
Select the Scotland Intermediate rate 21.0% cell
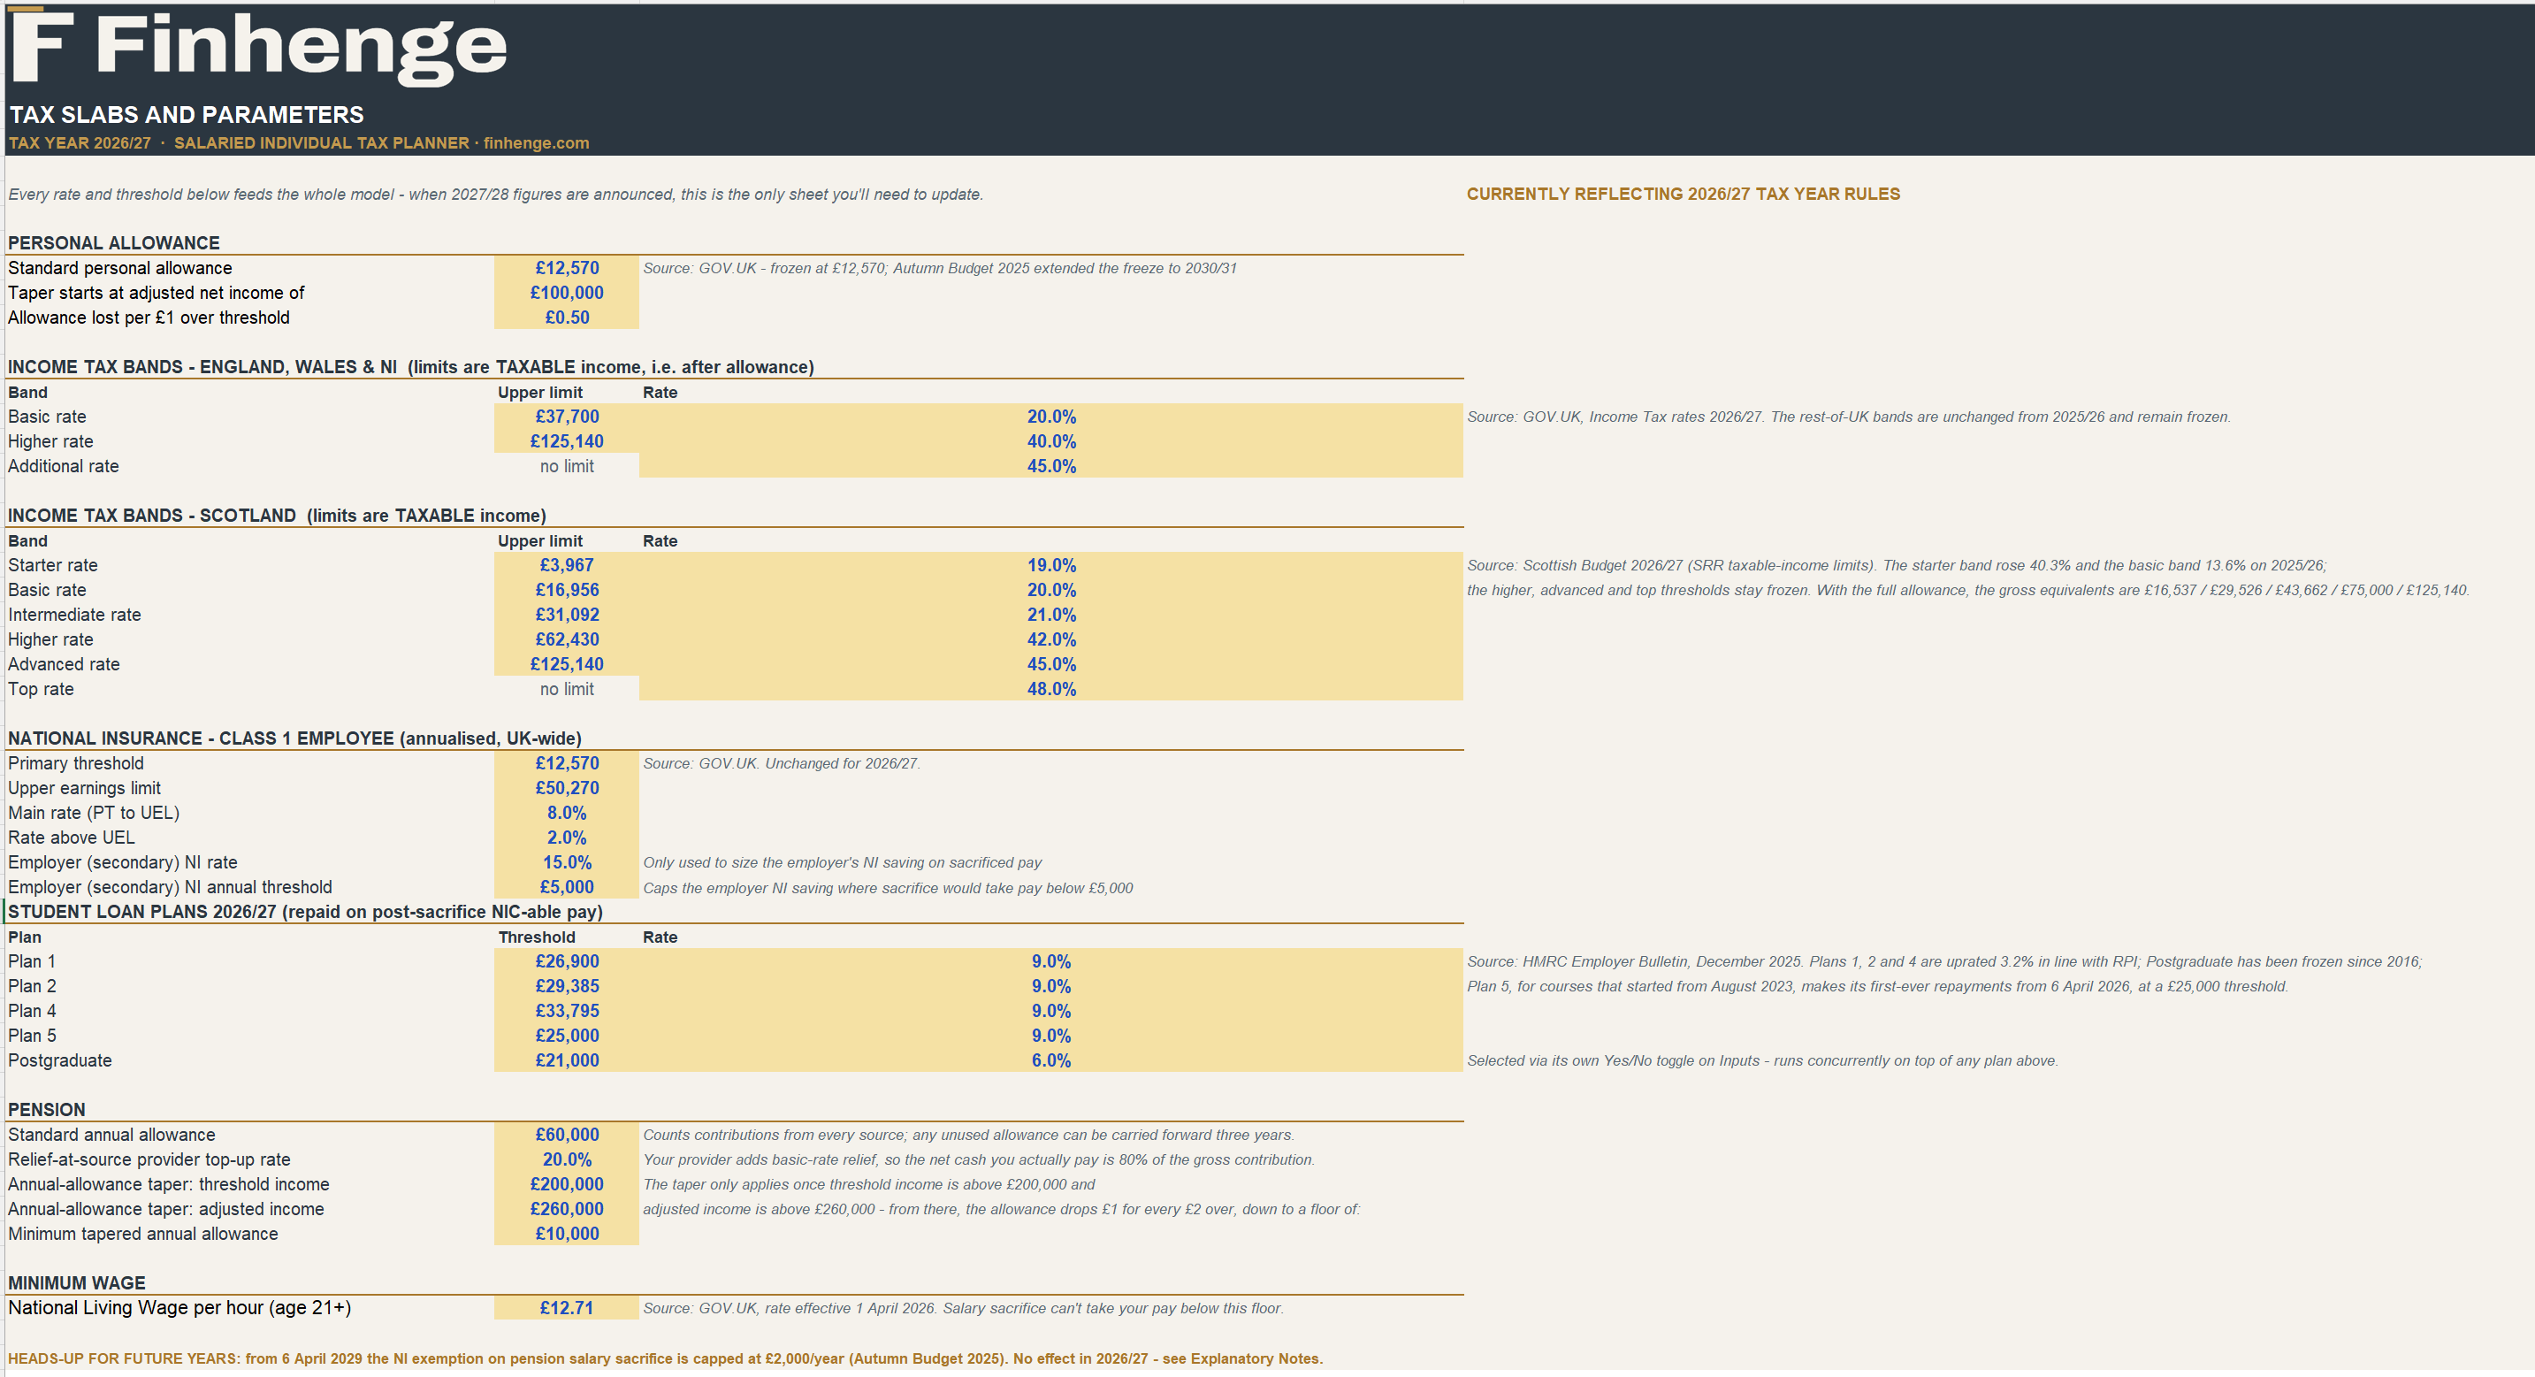pos(1051,614)
